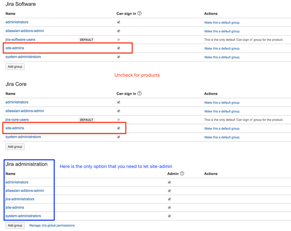
Task: Open atlassian-addons-admin group in Jira Core
Action: (25, 111)
